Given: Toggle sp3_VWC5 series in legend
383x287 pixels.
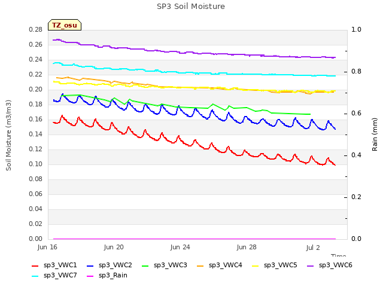Looking at the screenshot, I should (275, 265).
